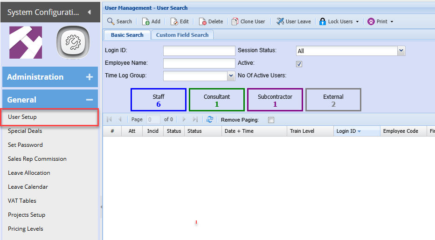
Task: Click the Search magnifier icon in toolbar
Action: 110,21
